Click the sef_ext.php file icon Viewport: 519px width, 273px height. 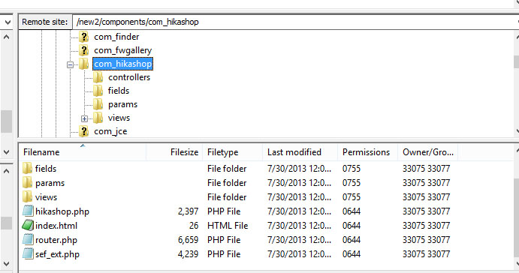28,253
